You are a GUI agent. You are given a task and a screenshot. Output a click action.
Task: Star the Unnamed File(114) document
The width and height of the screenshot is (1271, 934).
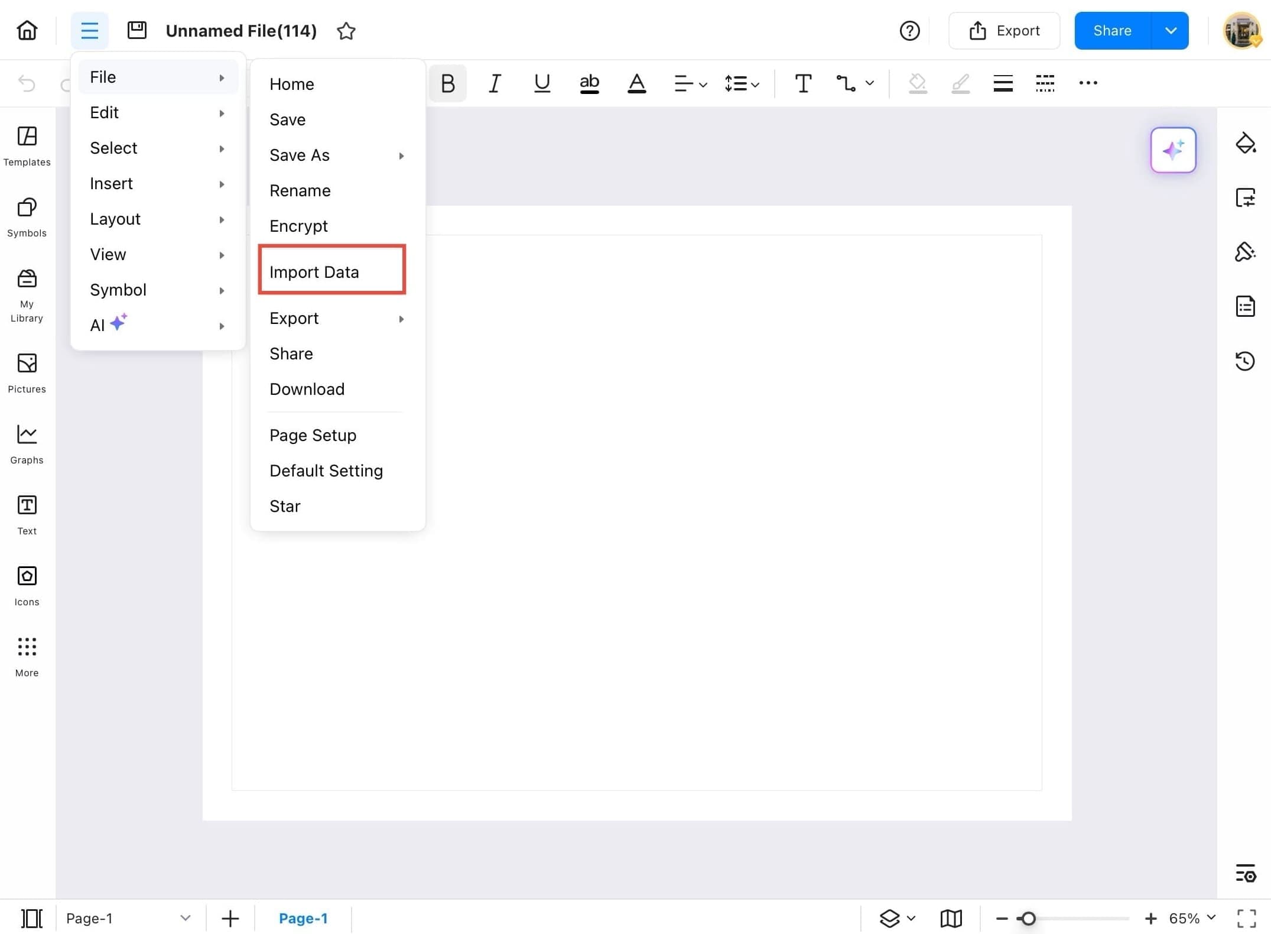click(x=346, y=31)
